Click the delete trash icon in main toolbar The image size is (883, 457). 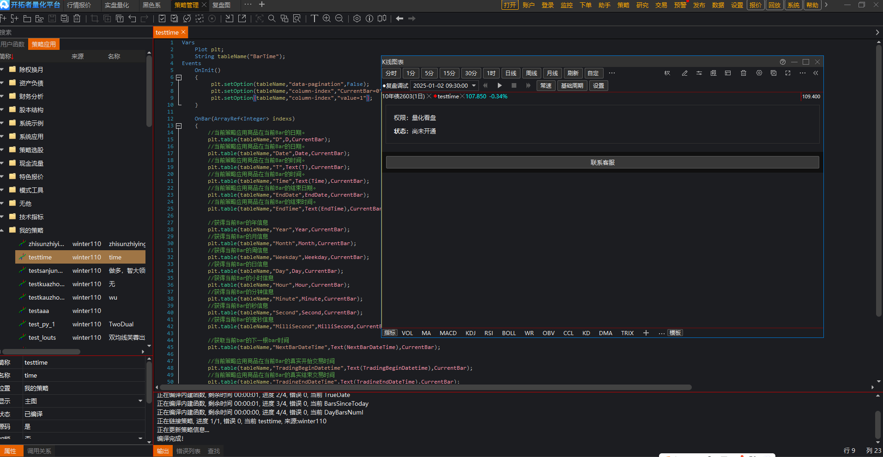tap(77, 18)
